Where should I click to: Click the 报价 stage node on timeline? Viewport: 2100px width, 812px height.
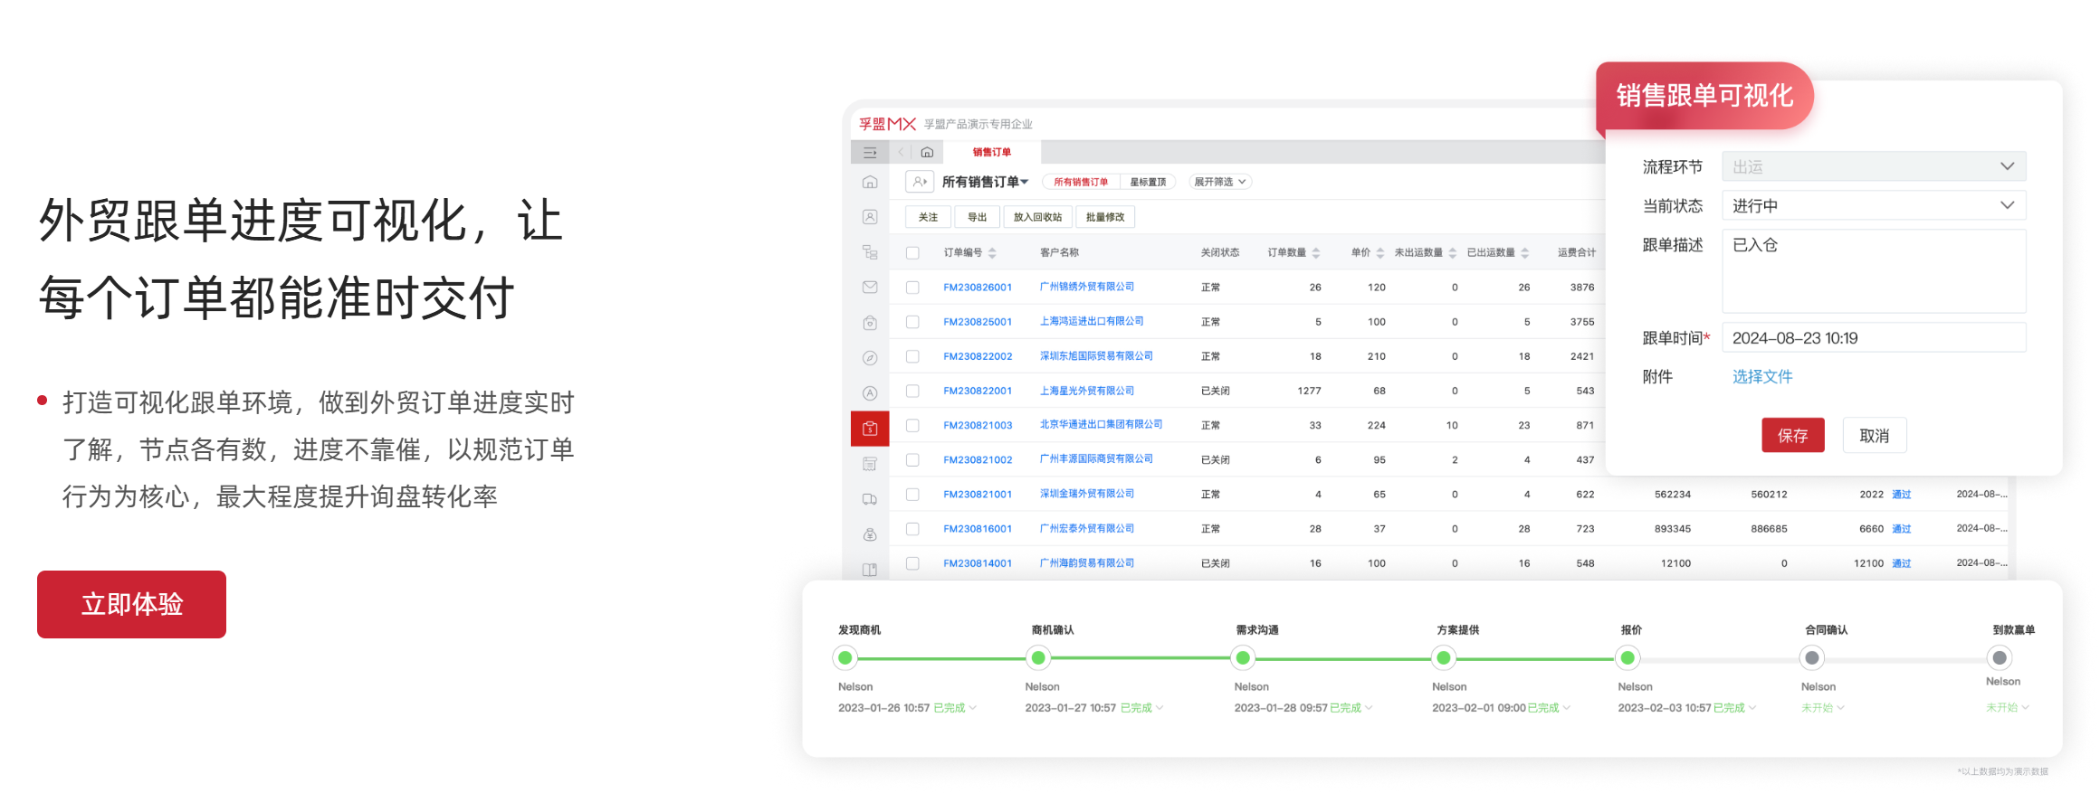point(1627,658)
